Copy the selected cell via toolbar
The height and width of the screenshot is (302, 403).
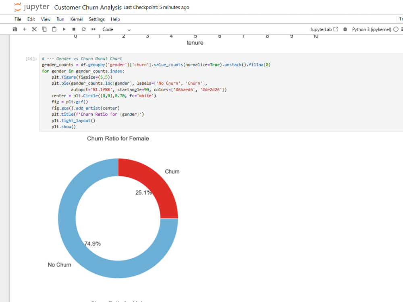(x=44, y=29)
